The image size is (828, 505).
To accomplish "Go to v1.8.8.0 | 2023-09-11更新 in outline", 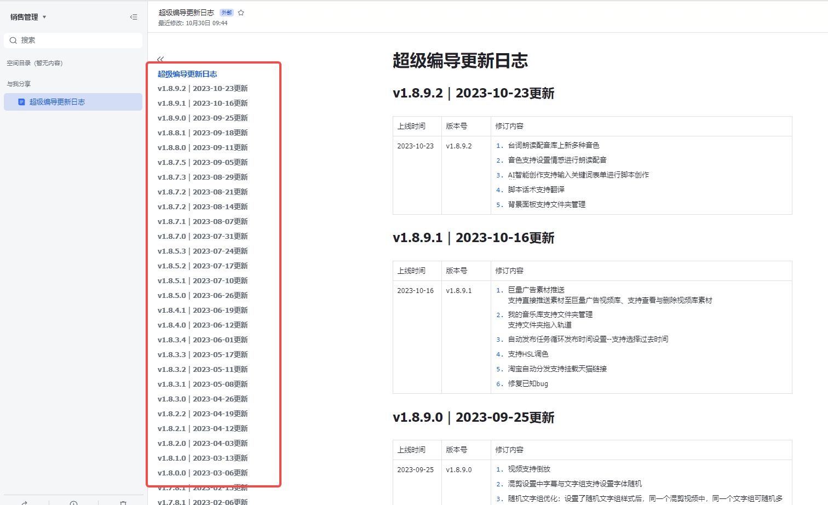I will (x=203, y=147).
